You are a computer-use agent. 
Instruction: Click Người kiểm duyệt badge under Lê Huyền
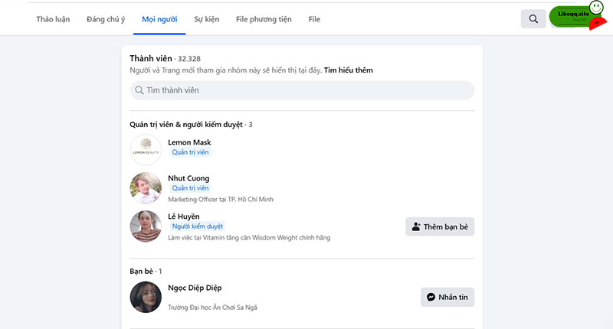(x=198, y=226)
